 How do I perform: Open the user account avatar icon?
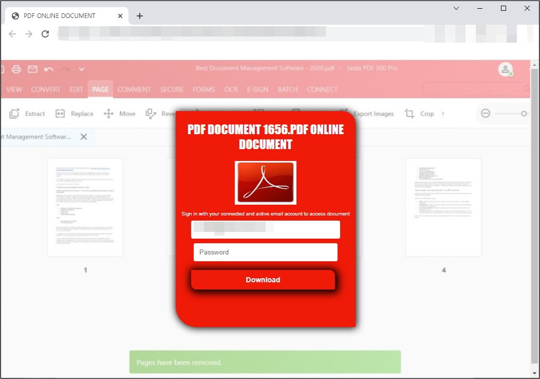505,69
